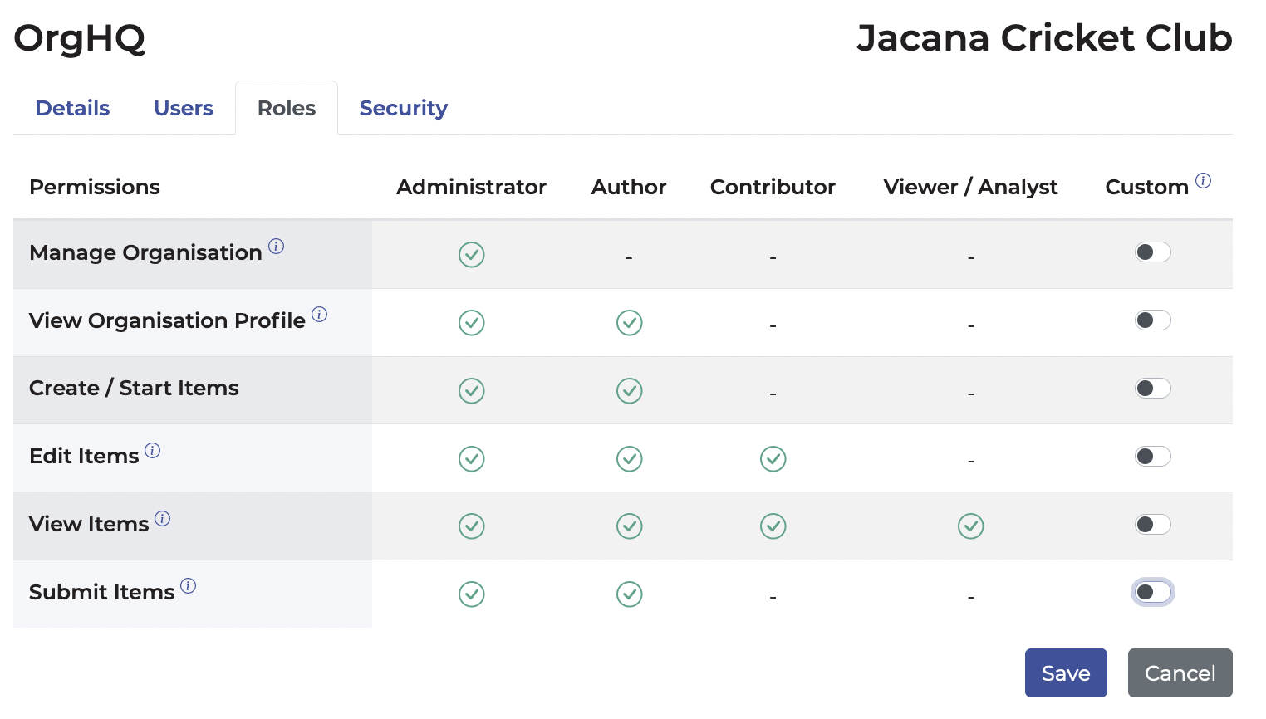
Task: Toggle Custom permission for View Items
Action: (x=1153, y=525)
